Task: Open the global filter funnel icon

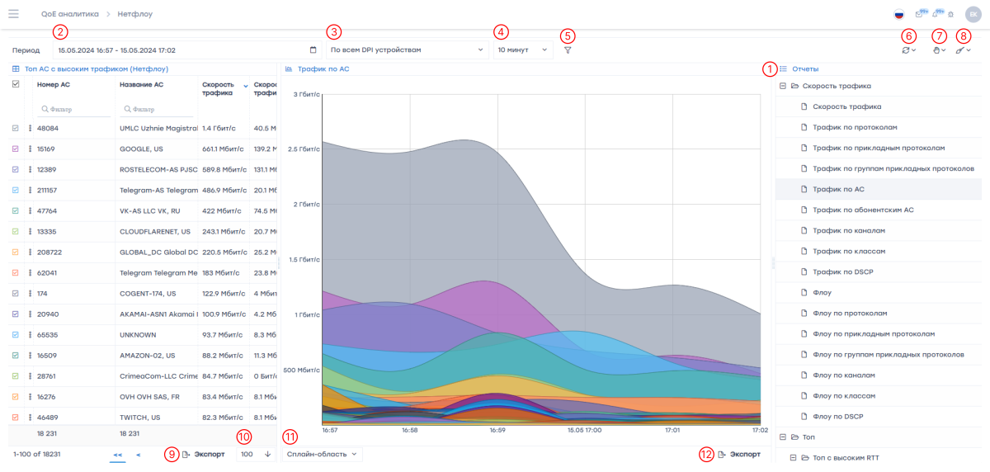Action: (x=568, y=50)
